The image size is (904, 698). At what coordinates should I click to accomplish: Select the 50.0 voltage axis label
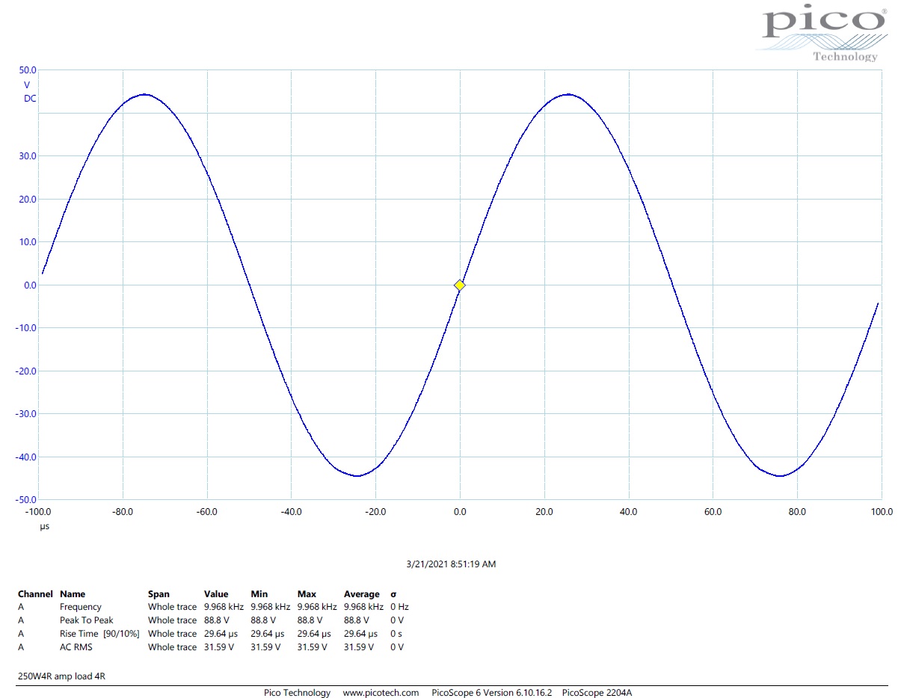[28, 70]
